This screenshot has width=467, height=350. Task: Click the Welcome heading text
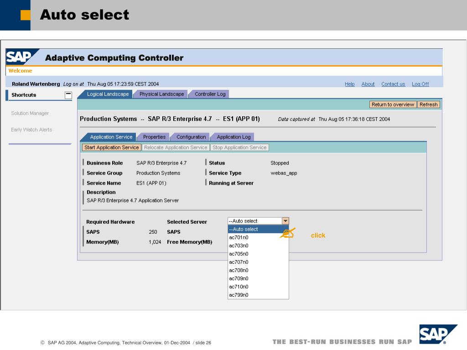[x=20, y=71]
